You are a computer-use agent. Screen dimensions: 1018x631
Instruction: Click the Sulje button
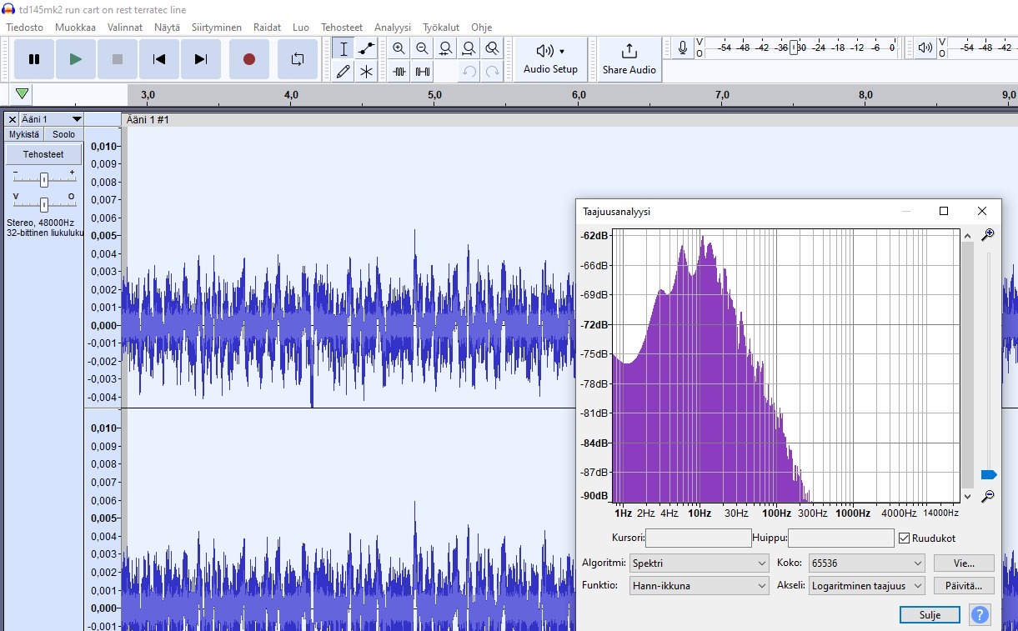click(x=930, y=615)
